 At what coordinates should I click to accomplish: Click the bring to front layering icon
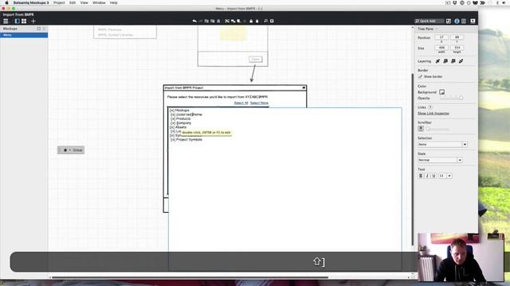click(x=437, y=61)
